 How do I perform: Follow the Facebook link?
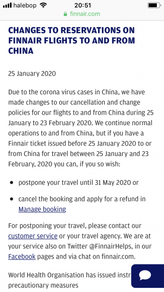click(22, 257)
